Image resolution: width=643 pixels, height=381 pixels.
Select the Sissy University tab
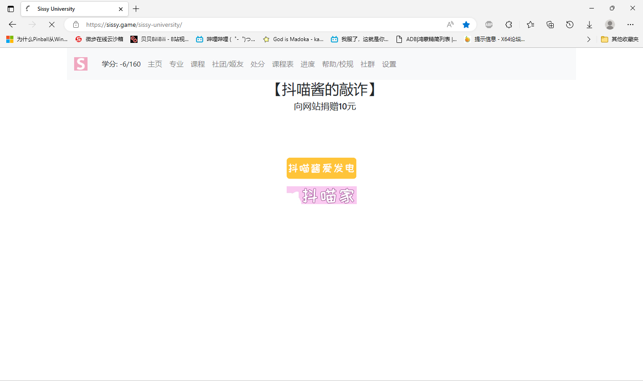coord(75,9)
